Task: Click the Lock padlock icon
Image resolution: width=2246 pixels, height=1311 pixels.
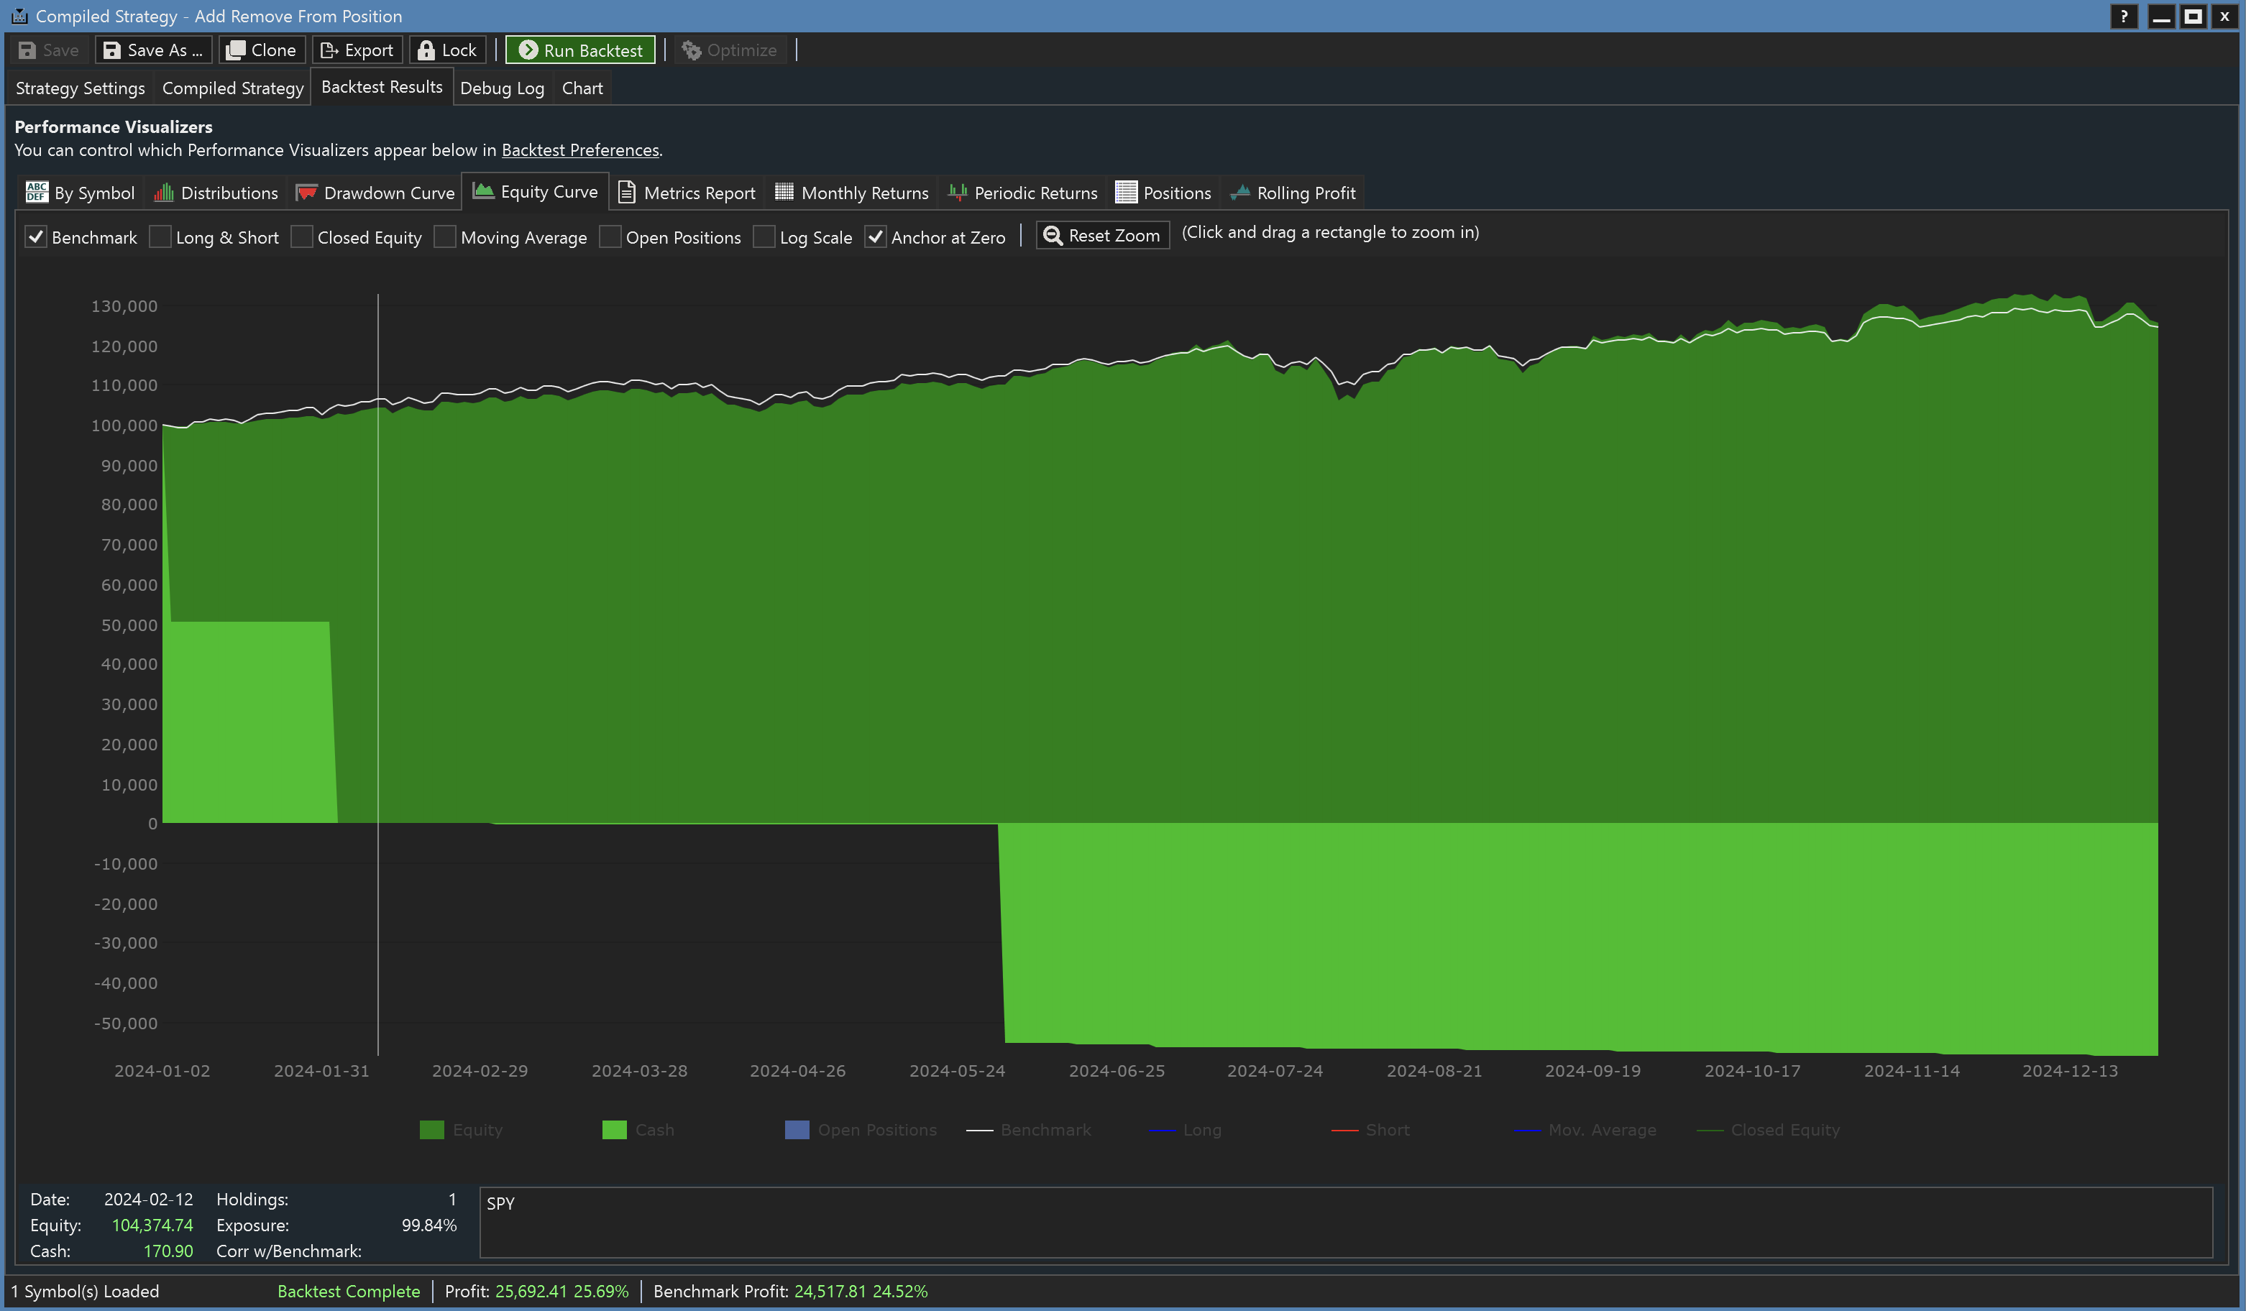Action: (426, 50)
